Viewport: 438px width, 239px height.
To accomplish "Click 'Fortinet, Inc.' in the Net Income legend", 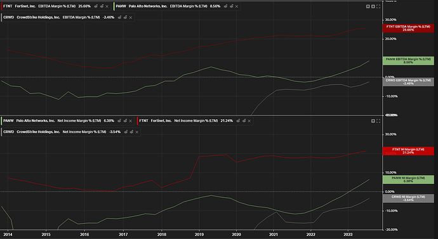I will pyautogui.click(x=161, y=120).
